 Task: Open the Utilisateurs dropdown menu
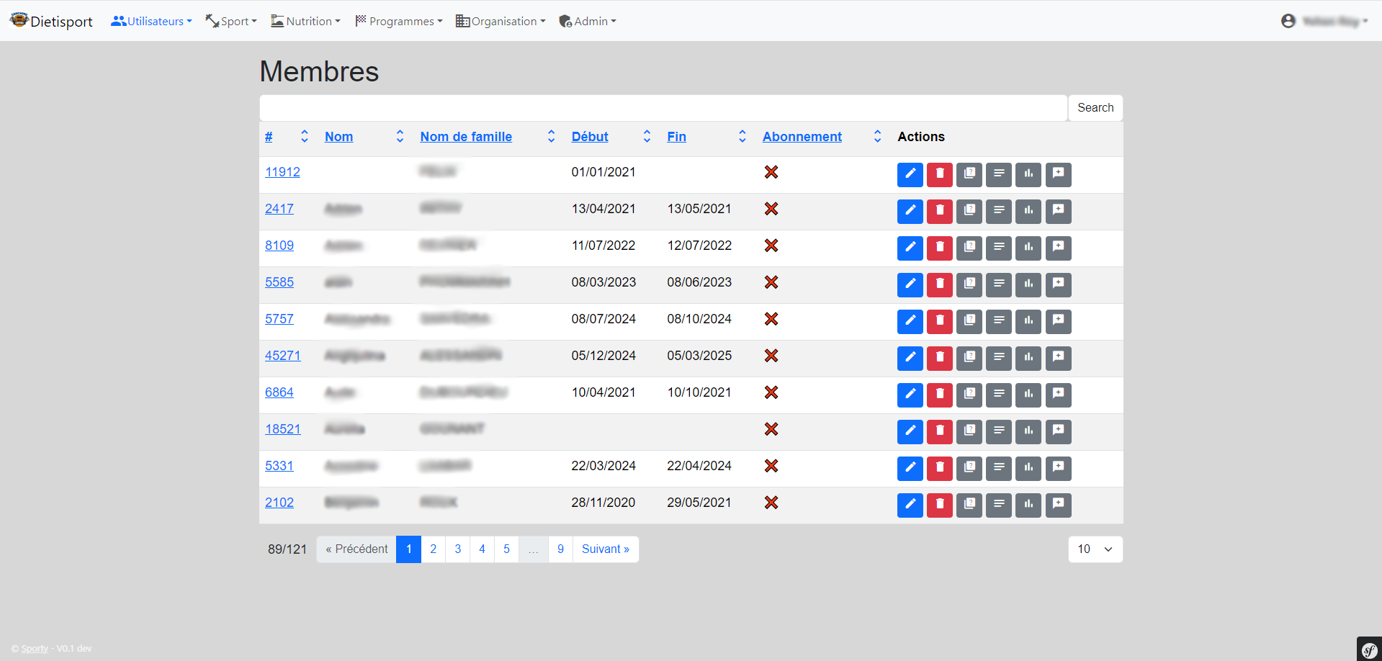[x=151, y=21]
